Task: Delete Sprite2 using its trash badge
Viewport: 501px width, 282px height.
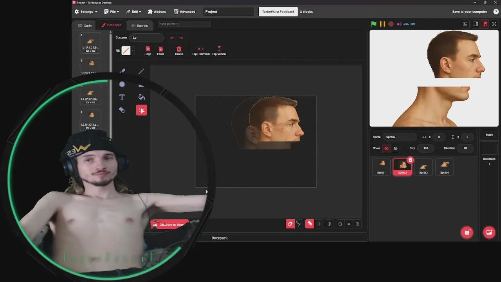Action: click(410, 160)
